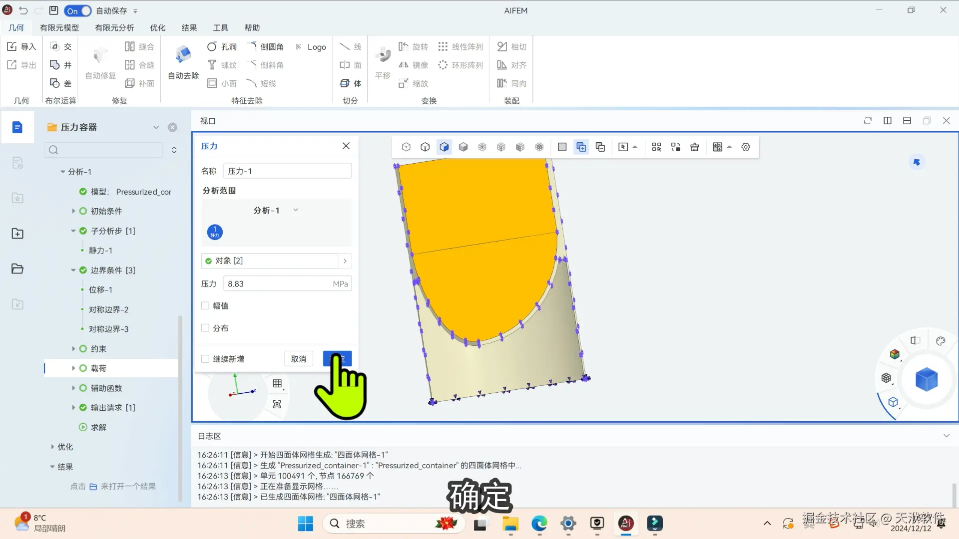Viewport: 959px width, 539px height.
Task: Click the 自动去除 auto remove icon
Action: click(x=183, y=55)
